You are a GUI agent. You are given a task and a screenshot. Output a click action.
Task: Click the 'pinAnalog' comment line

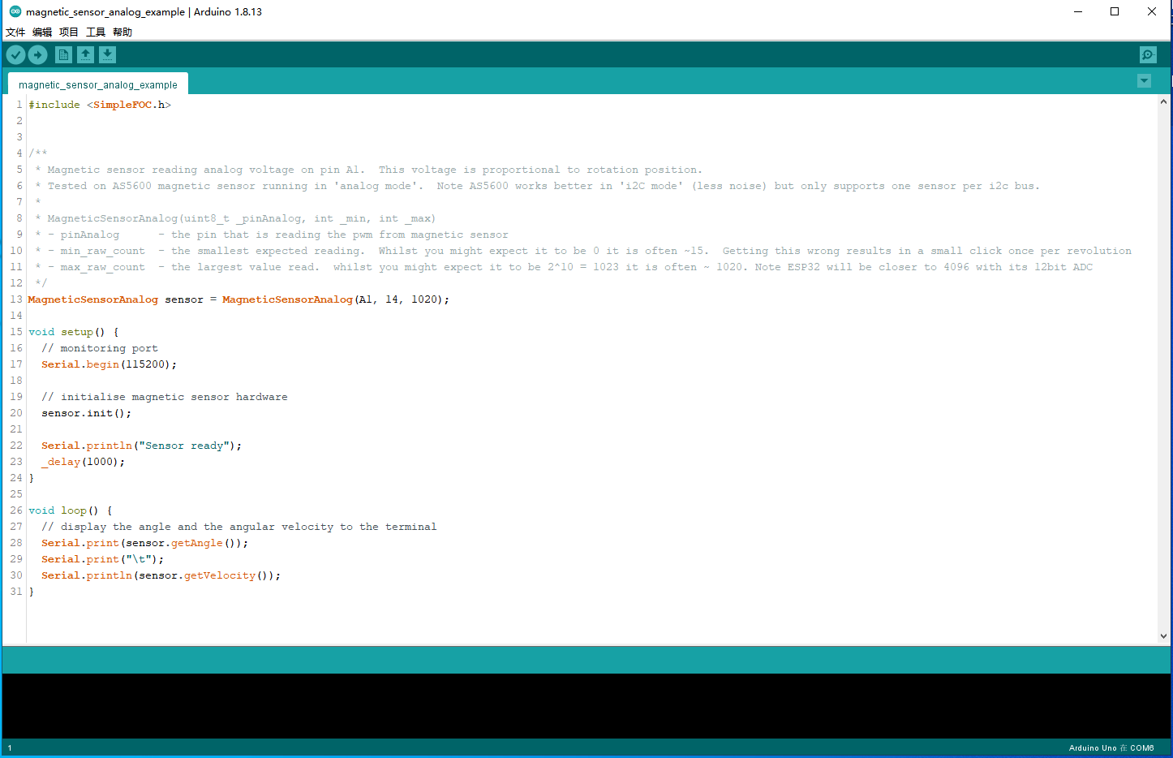[x=272, y=235]
